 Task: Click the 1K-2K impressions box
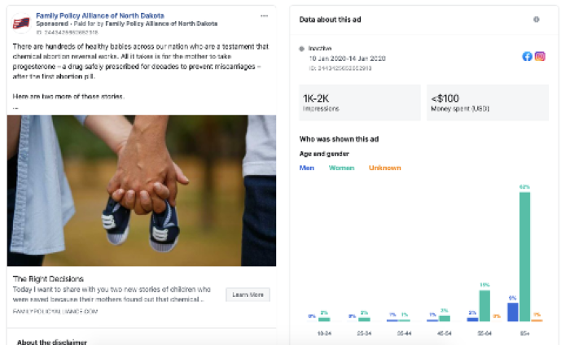(x=360, y=103)
